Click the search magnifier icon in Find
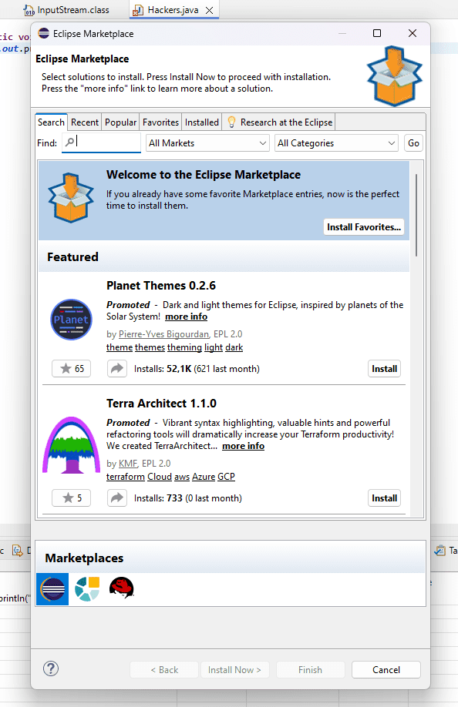 [x=69, y=142]
